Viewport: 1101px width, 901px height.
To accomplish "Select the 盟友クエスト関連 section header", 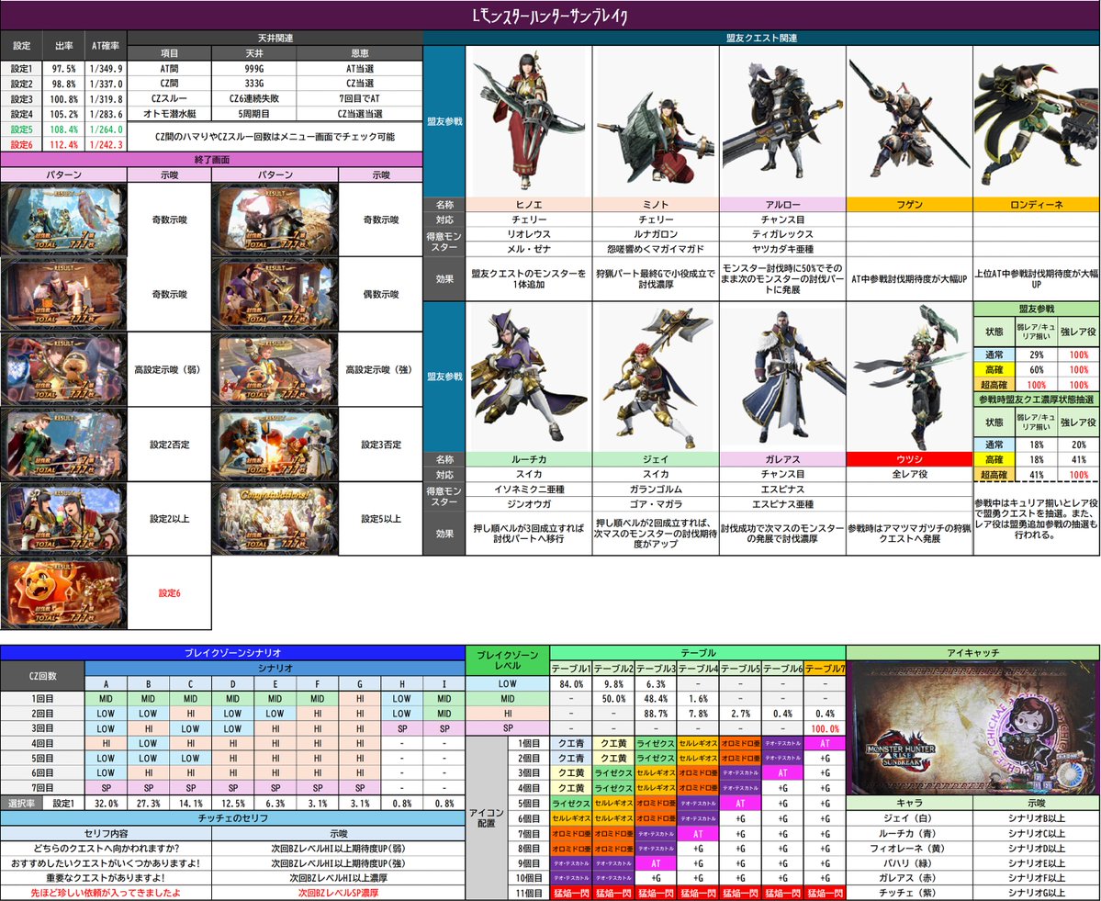I will coord(762,38).
